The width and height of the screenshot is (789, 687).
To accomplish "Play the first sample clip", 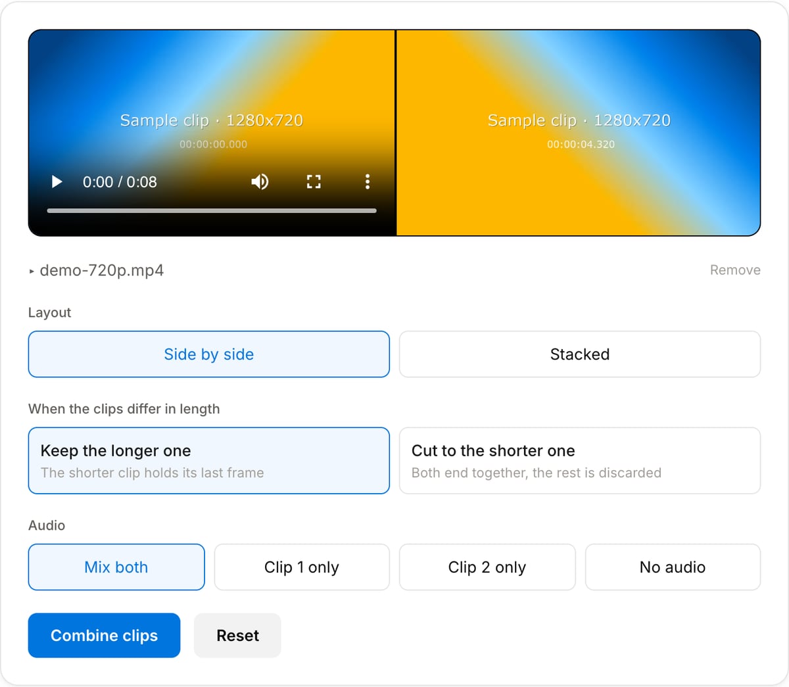I will coord(57,181).
